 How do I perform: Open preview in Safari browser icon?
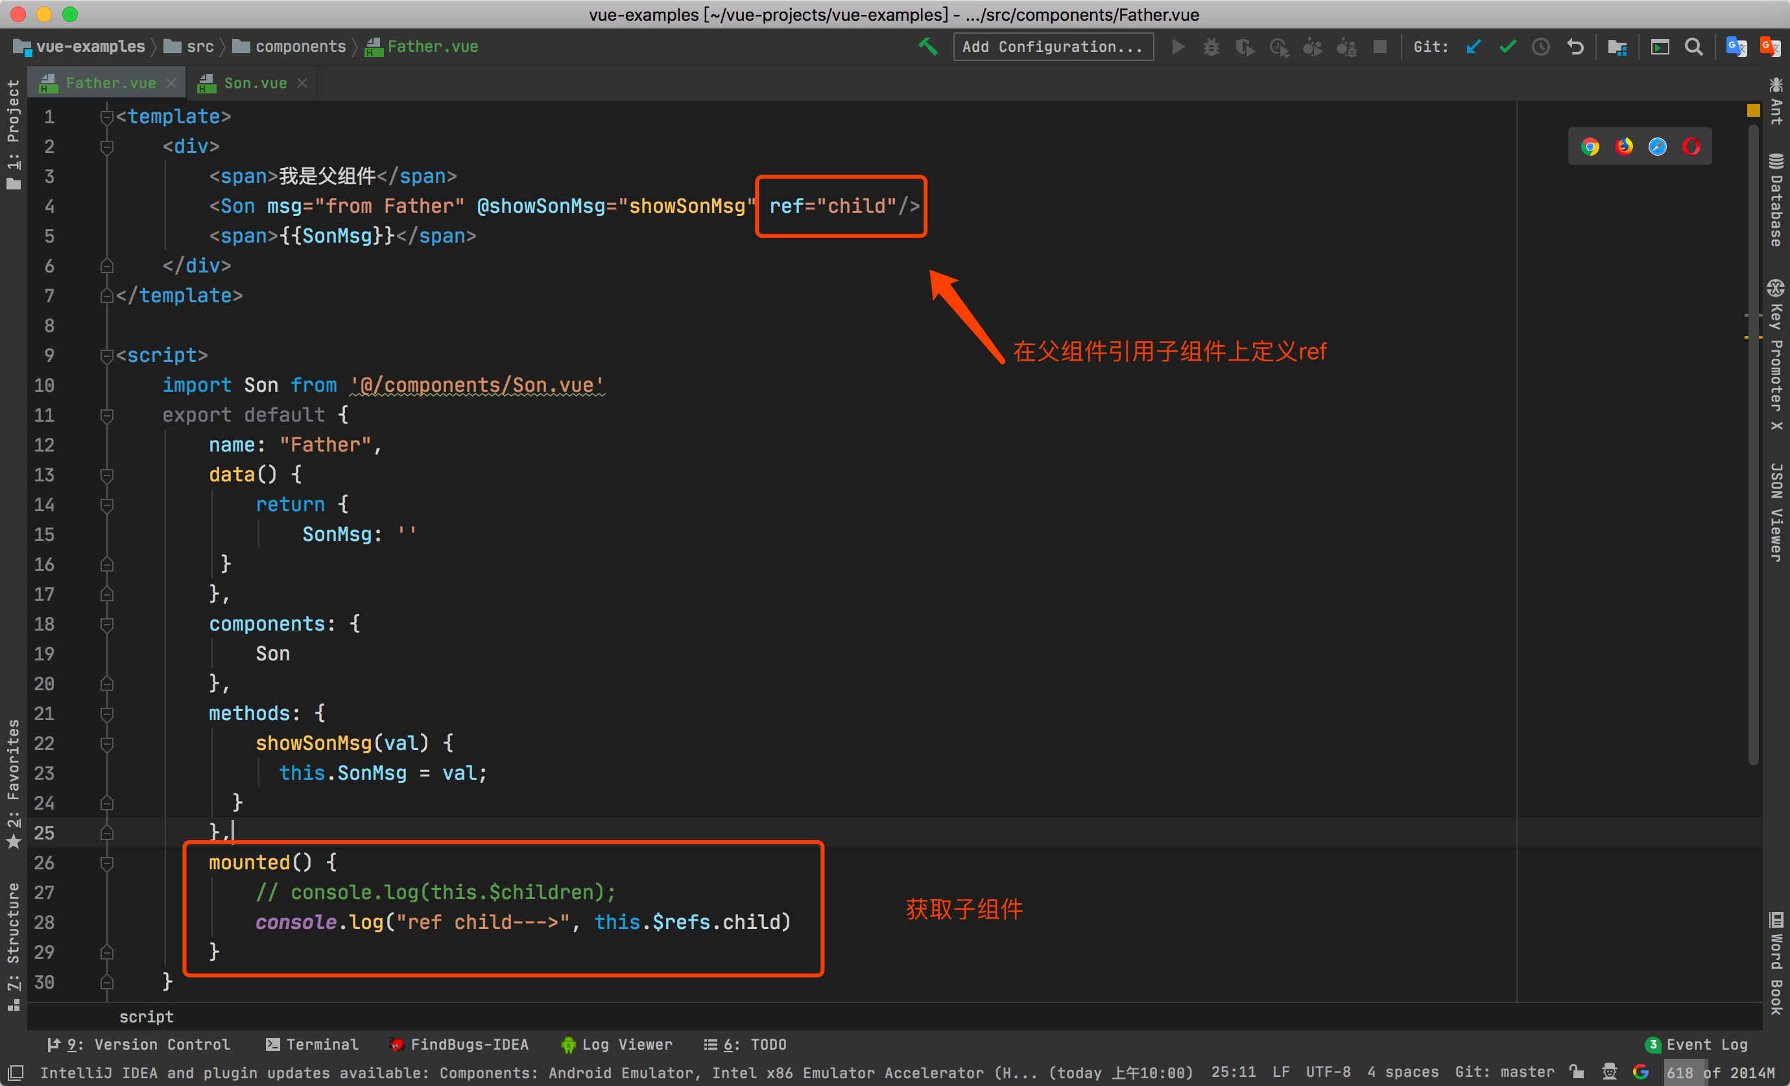[x=1658, y=147]
